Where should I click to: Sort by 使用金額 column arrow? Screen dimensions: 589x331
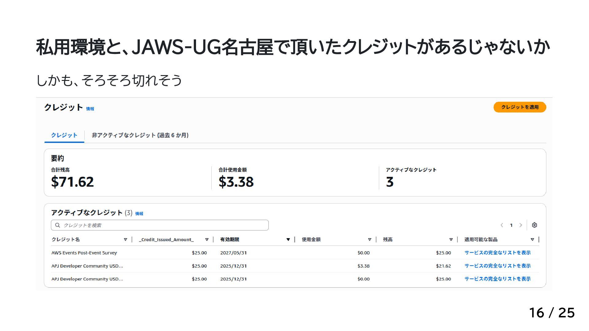coord(369,239)
